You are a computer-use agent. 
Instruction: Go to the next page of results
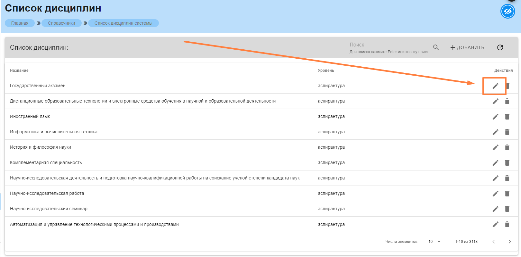click(x=509, y=242)
